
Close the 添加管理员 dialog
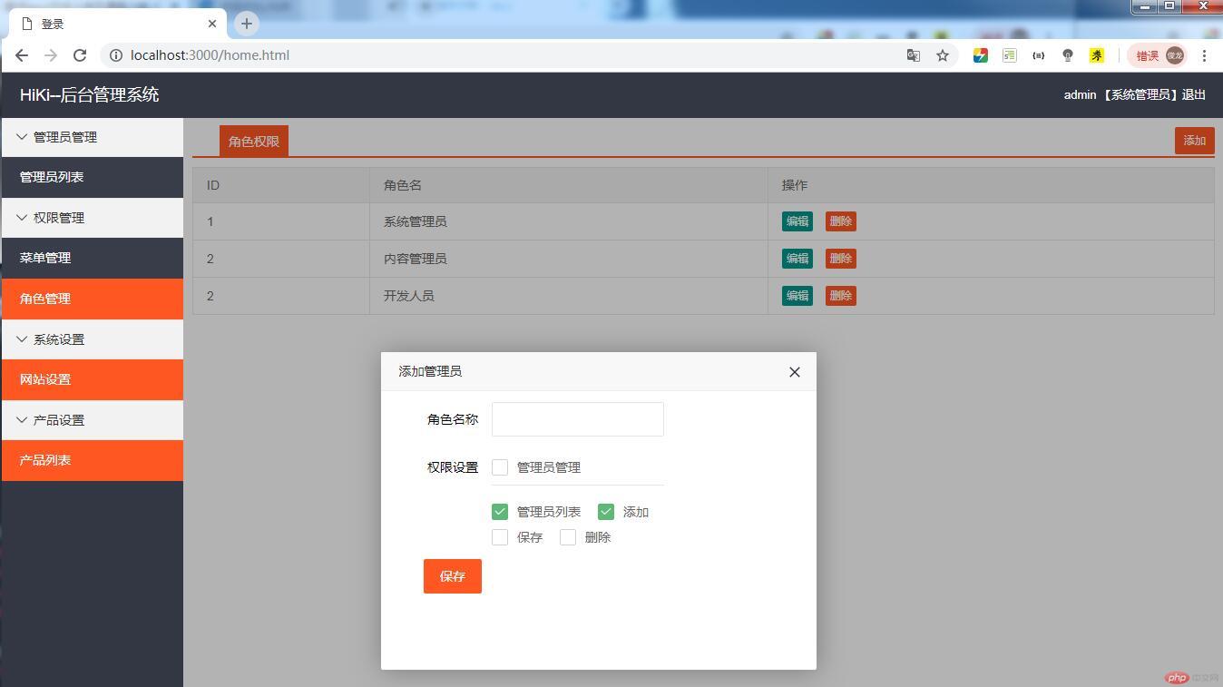click(795, 372)
